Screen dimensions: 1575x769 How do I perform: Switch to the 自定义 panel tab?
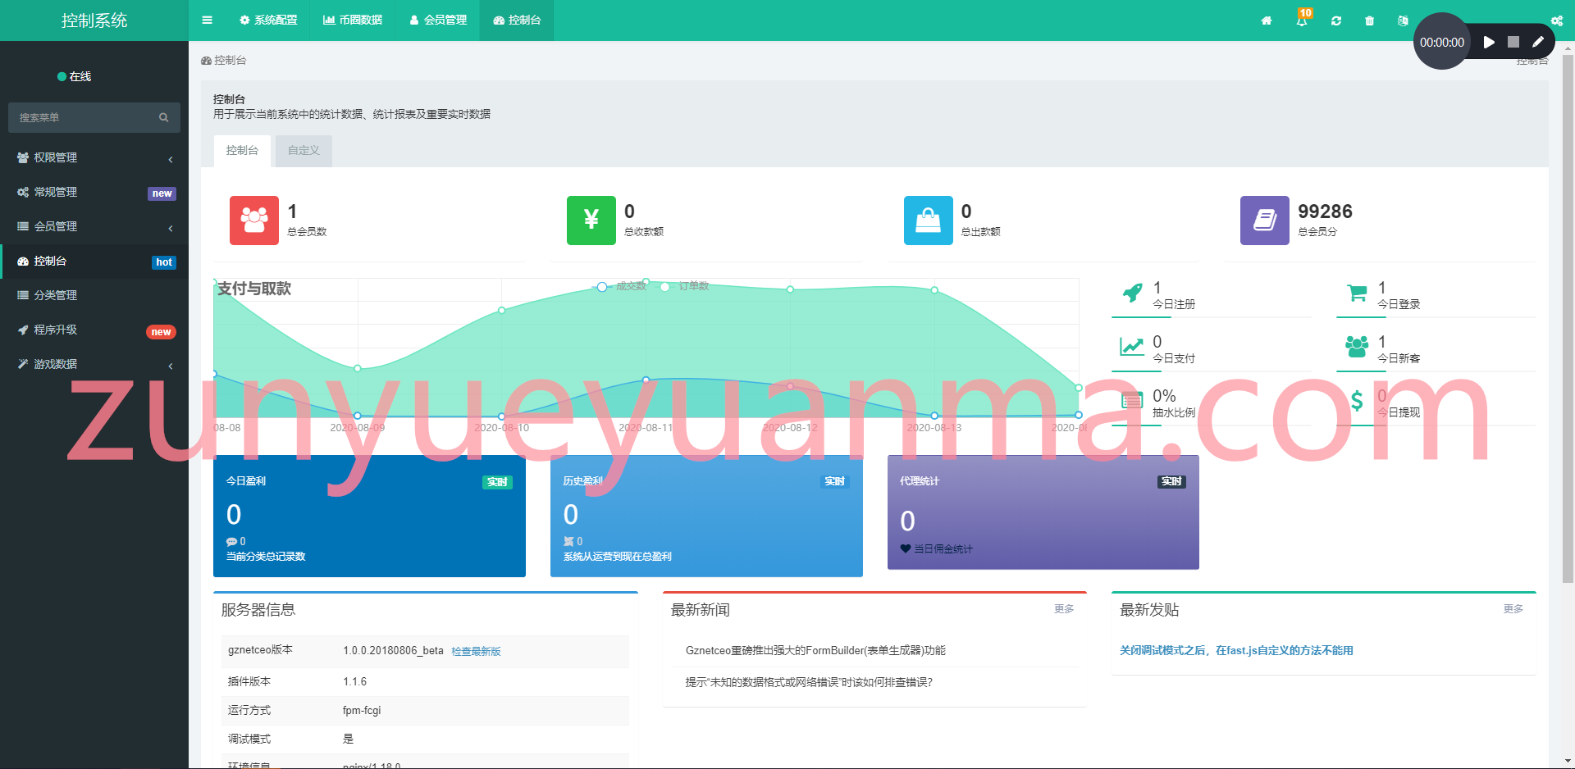304,151
